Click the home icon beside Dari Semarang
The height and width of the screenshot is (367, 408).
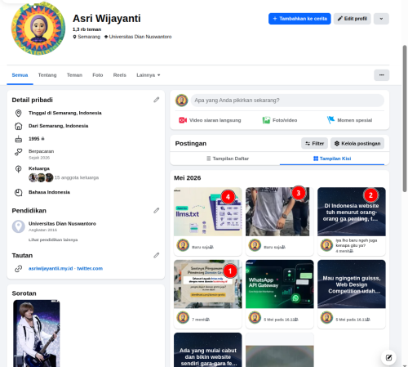18,126
